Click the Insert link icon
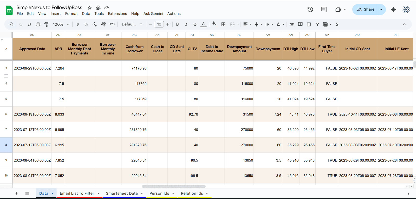Image resolution: width=416 pixels, height=199 pixels. pyautogui.click(x=292, y=24)
